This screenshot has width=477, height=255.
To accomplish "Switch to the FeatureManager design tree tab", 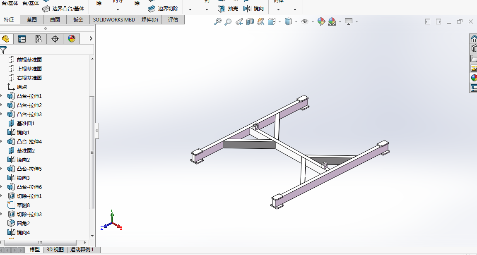I will click(5, 39).
